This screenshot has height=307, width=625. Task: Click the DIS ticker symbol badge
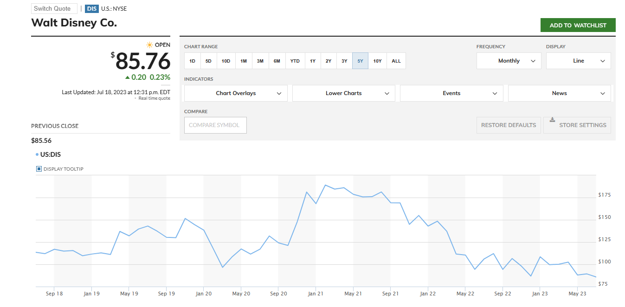[x=92, y=9]
